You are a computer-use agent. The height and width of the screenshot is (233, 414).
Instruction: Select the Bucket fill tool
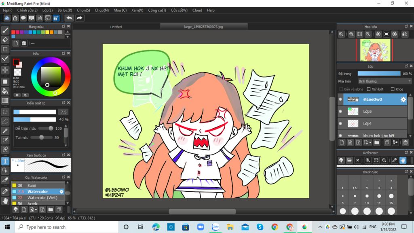pyautogui.click(x=5, y=91)
